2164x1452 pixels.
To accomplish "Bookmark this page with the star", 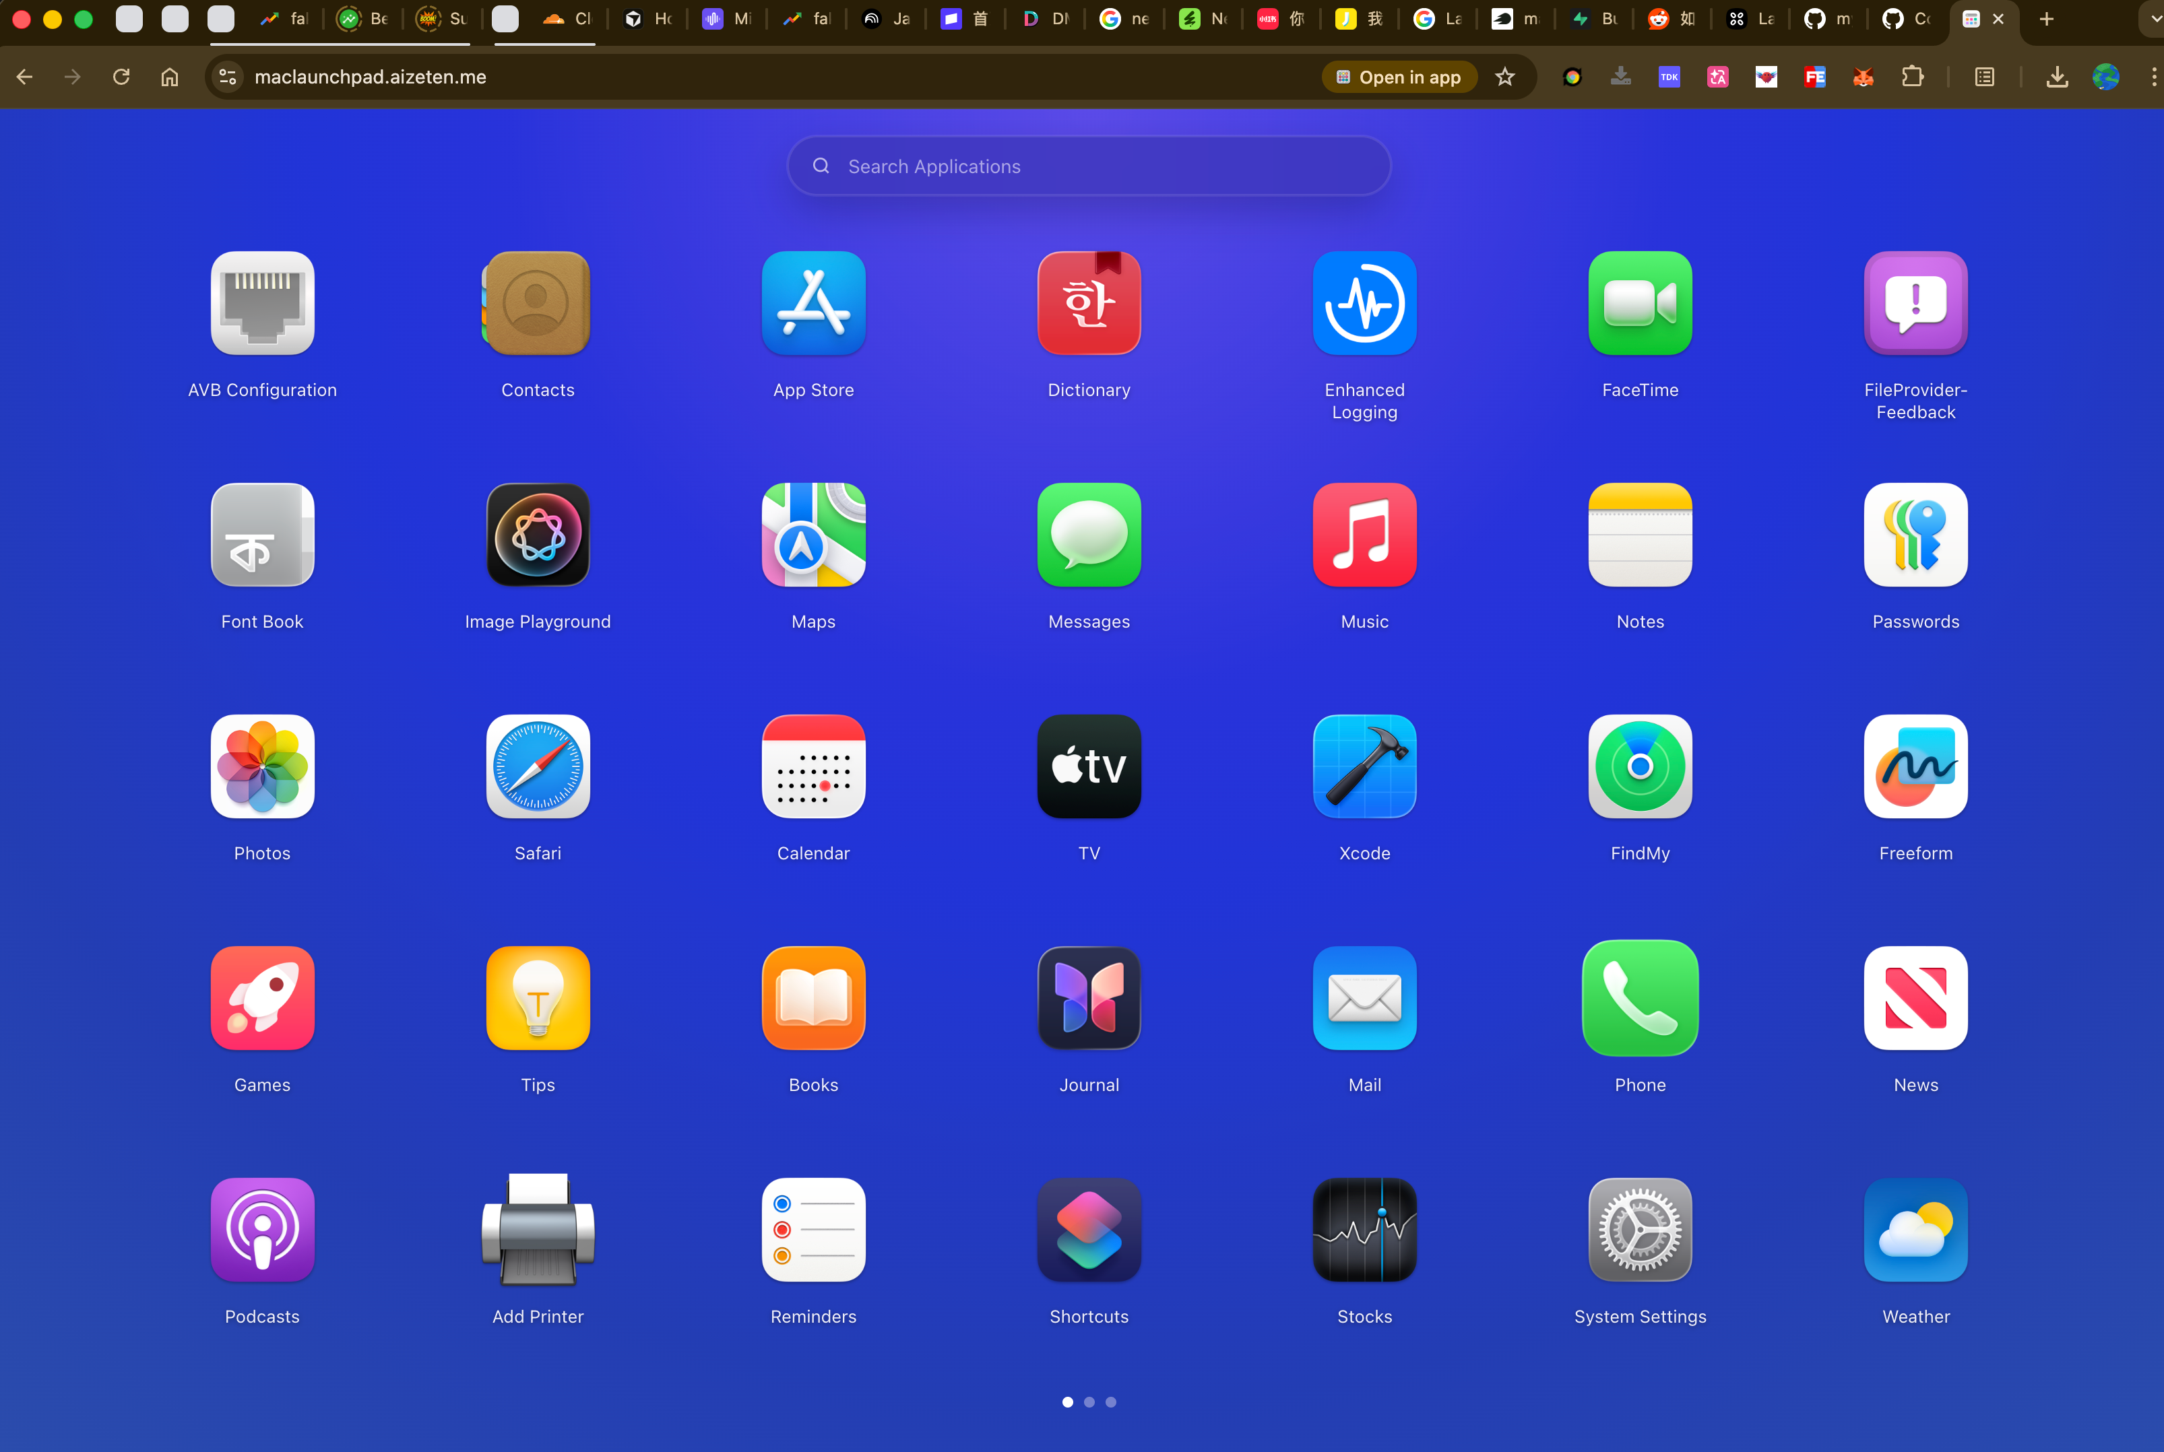I will pyautogui.click(x=1504, y=77).
